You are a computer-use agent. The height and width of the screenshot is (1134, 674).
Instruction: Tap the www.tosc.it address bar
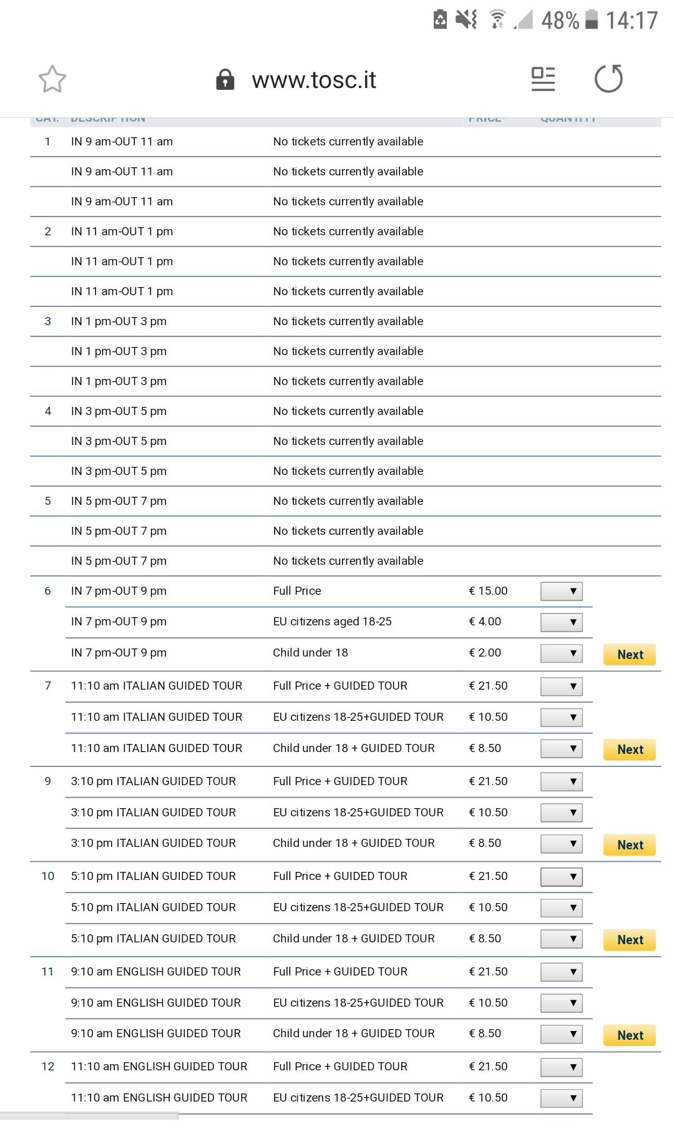314,80
